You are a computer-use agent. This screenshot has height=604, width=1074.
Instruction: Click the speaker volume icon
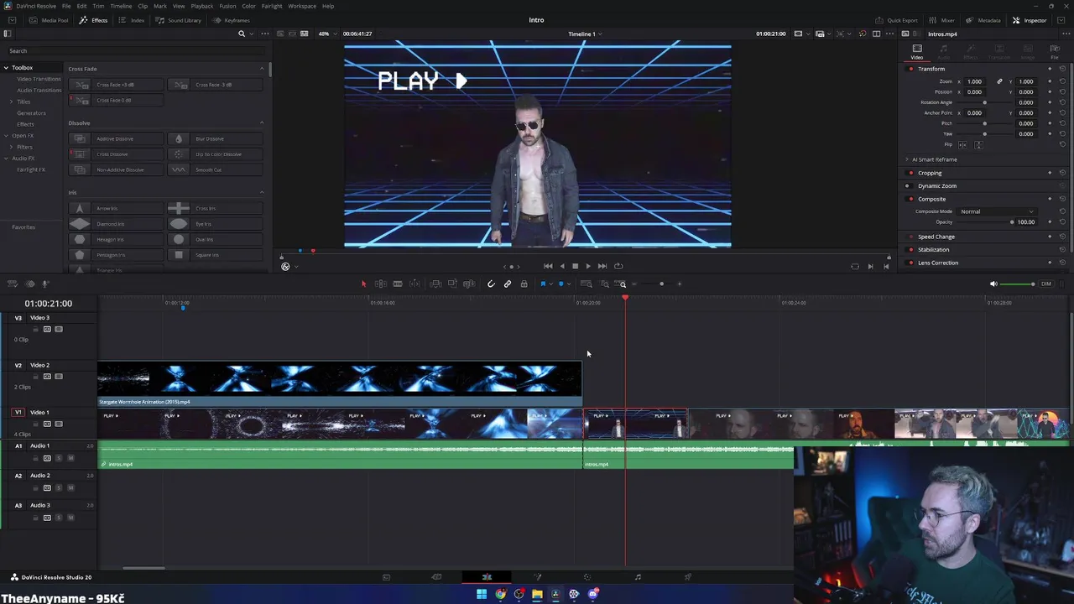(994, 284)
